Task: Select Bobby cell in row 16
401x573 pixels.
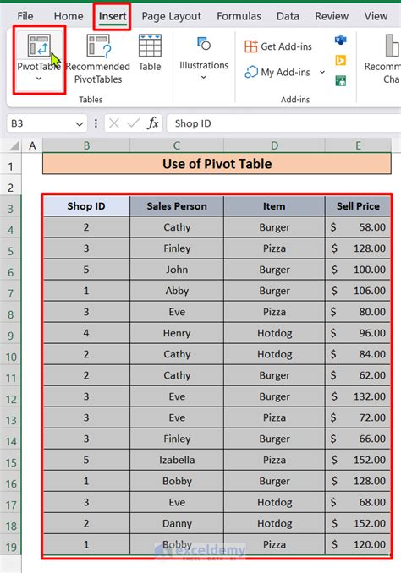Action: pyautogui.click(x=177, y=481)
